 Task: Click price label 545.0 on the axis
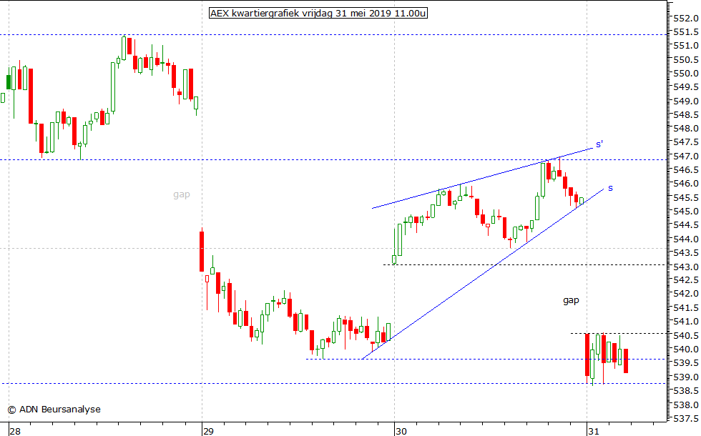click(x=686, y=212)
